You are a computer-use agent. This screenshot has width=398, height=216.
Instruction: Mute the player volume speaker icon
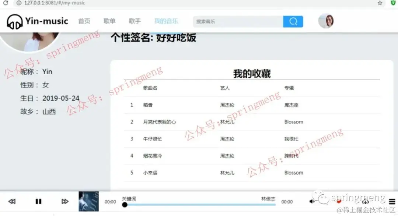tap(312, 201)
